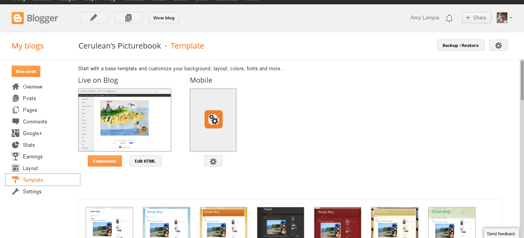Open notifications via the bell icon
This screenshot has height=238, width=524.
coord(449,18)
